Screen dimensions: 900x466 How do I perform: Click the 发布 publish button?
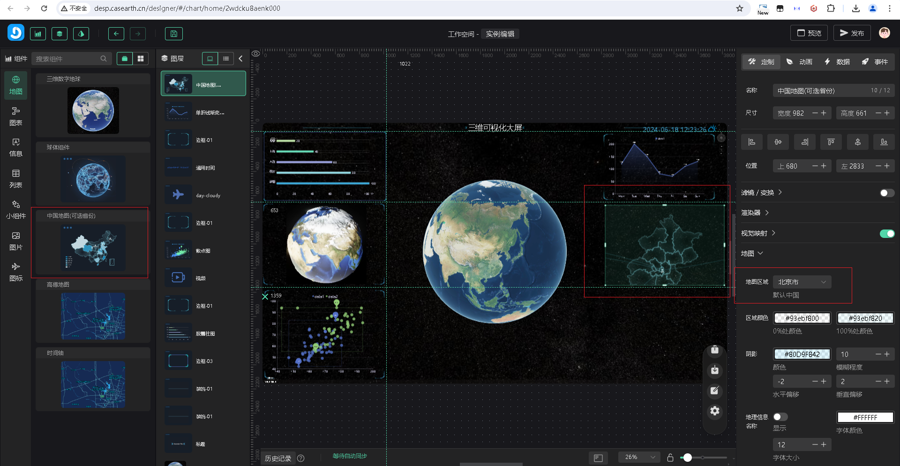(852, 33)
